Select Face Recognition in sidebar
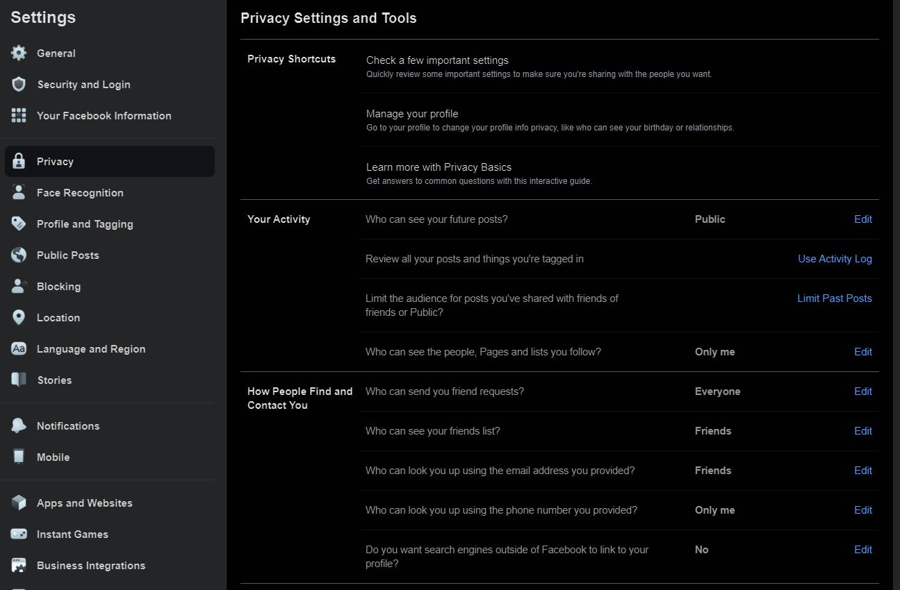Image resolution: width=900 pixels, height=590 pixels. pos(110,192)
